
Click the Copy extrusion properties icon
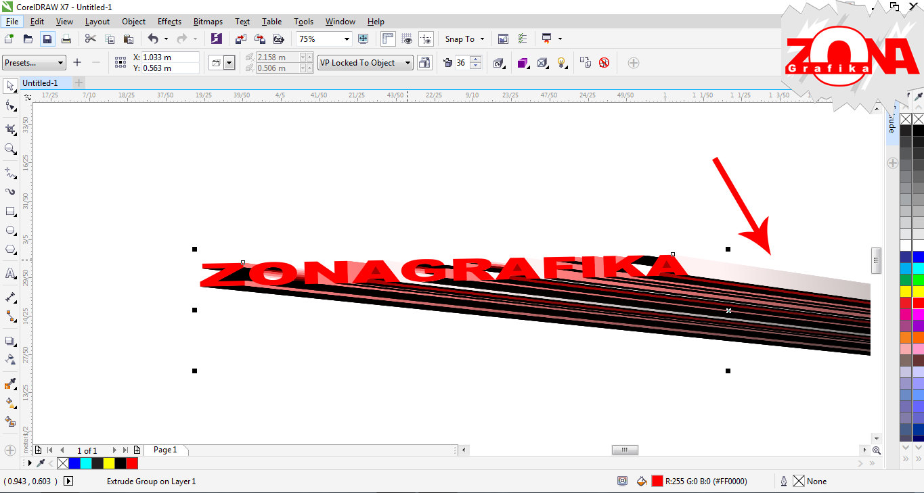[x=586, y=62]
